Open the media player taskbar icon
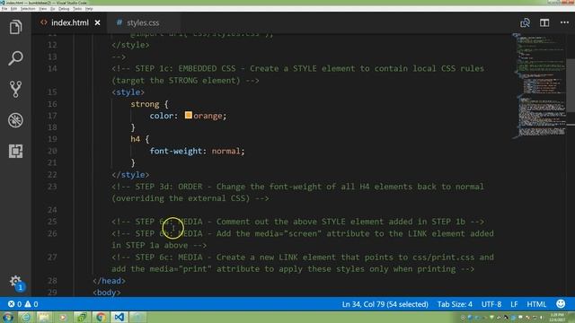This screenshot has height=323, width=575. coord(63,317)
